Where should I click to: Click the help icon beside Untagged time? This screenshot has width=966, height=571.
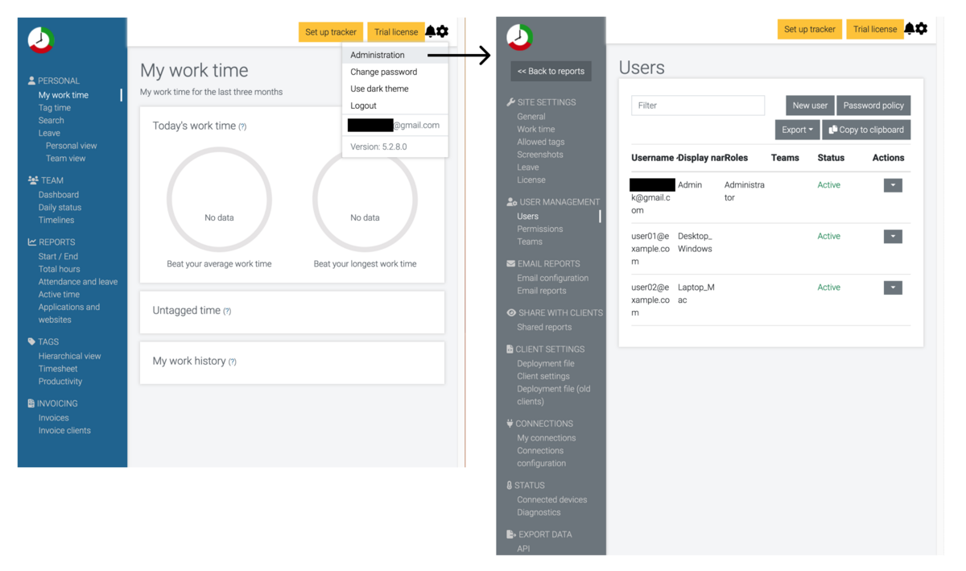pos(227,311)
